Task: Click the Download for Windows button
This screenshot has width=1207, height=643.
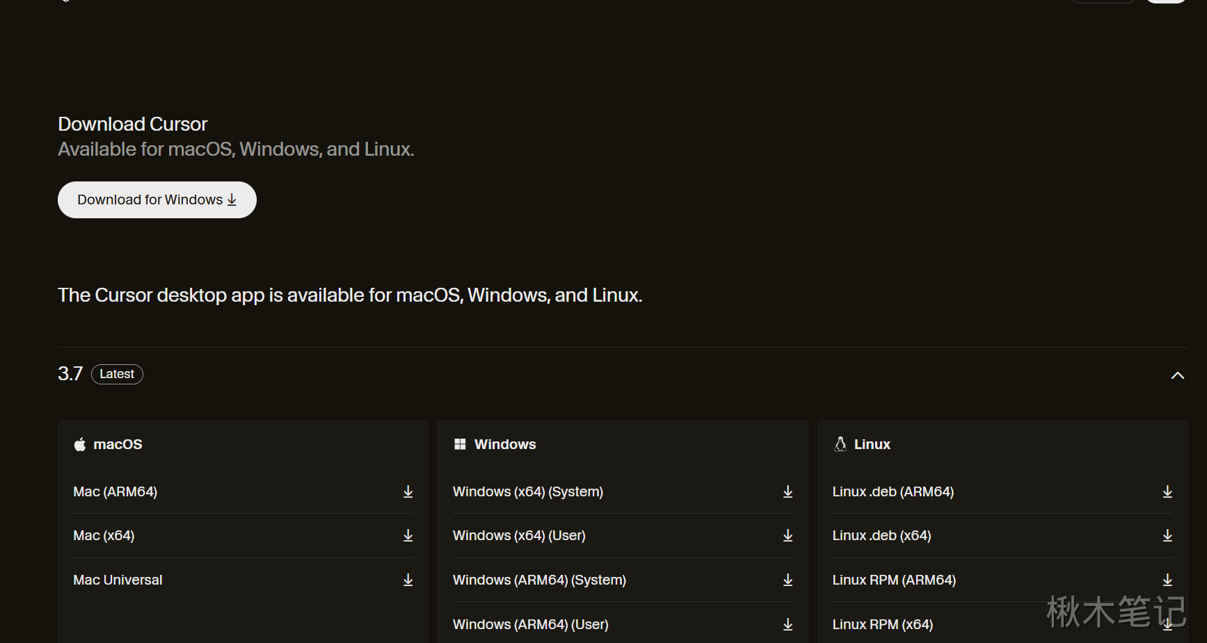Action: coord(157,200)
